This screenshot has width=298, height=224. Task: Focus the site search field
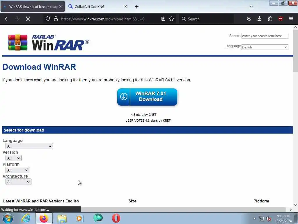point(265,36)
